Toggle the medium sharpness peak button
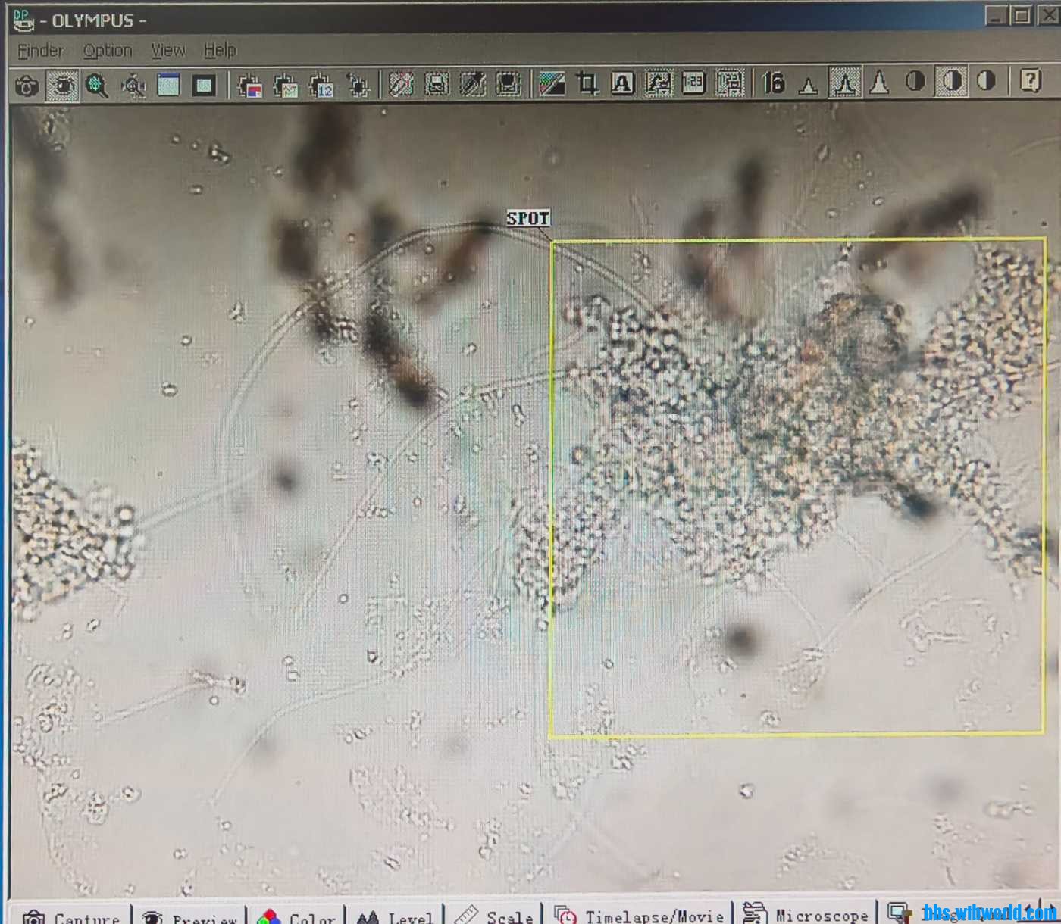This screenshot has height=924, width=1061. (844, 82)
